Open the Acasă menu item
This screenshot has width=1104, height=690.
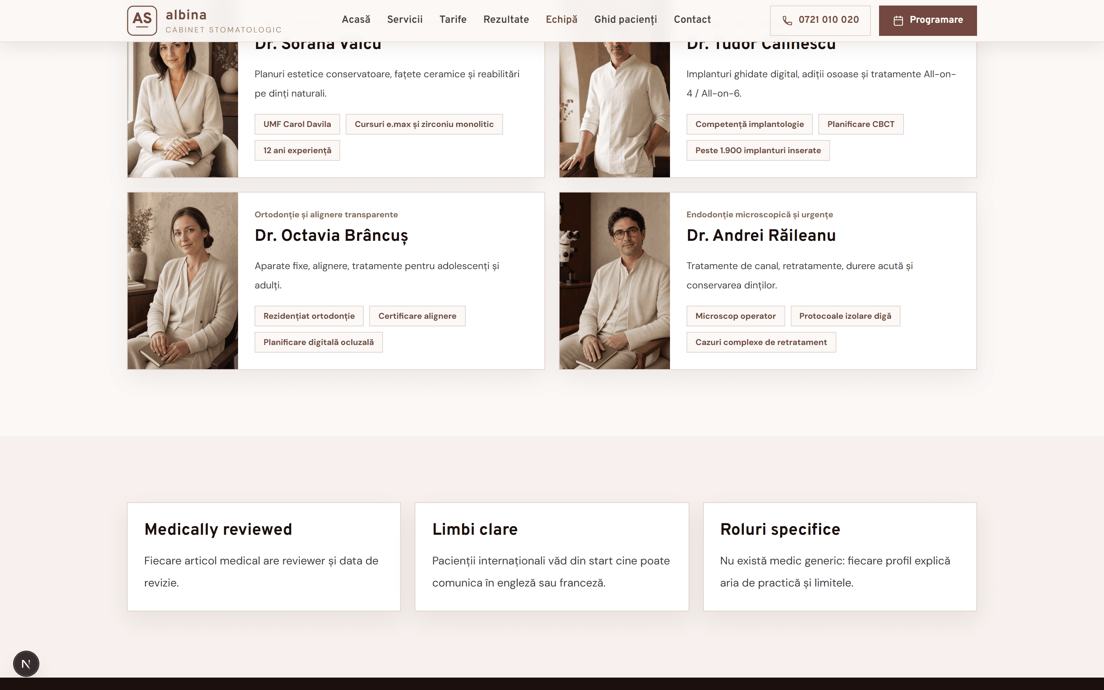[356, 20]
